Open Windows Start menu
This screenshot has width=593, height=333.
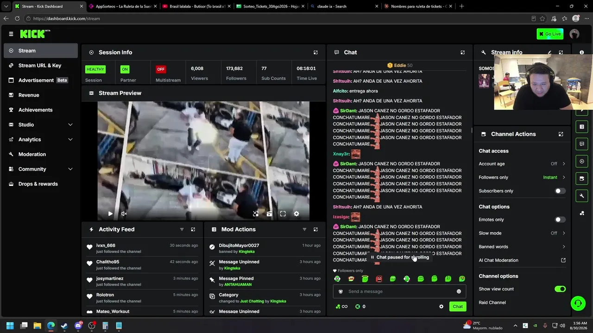pos(10,326)
